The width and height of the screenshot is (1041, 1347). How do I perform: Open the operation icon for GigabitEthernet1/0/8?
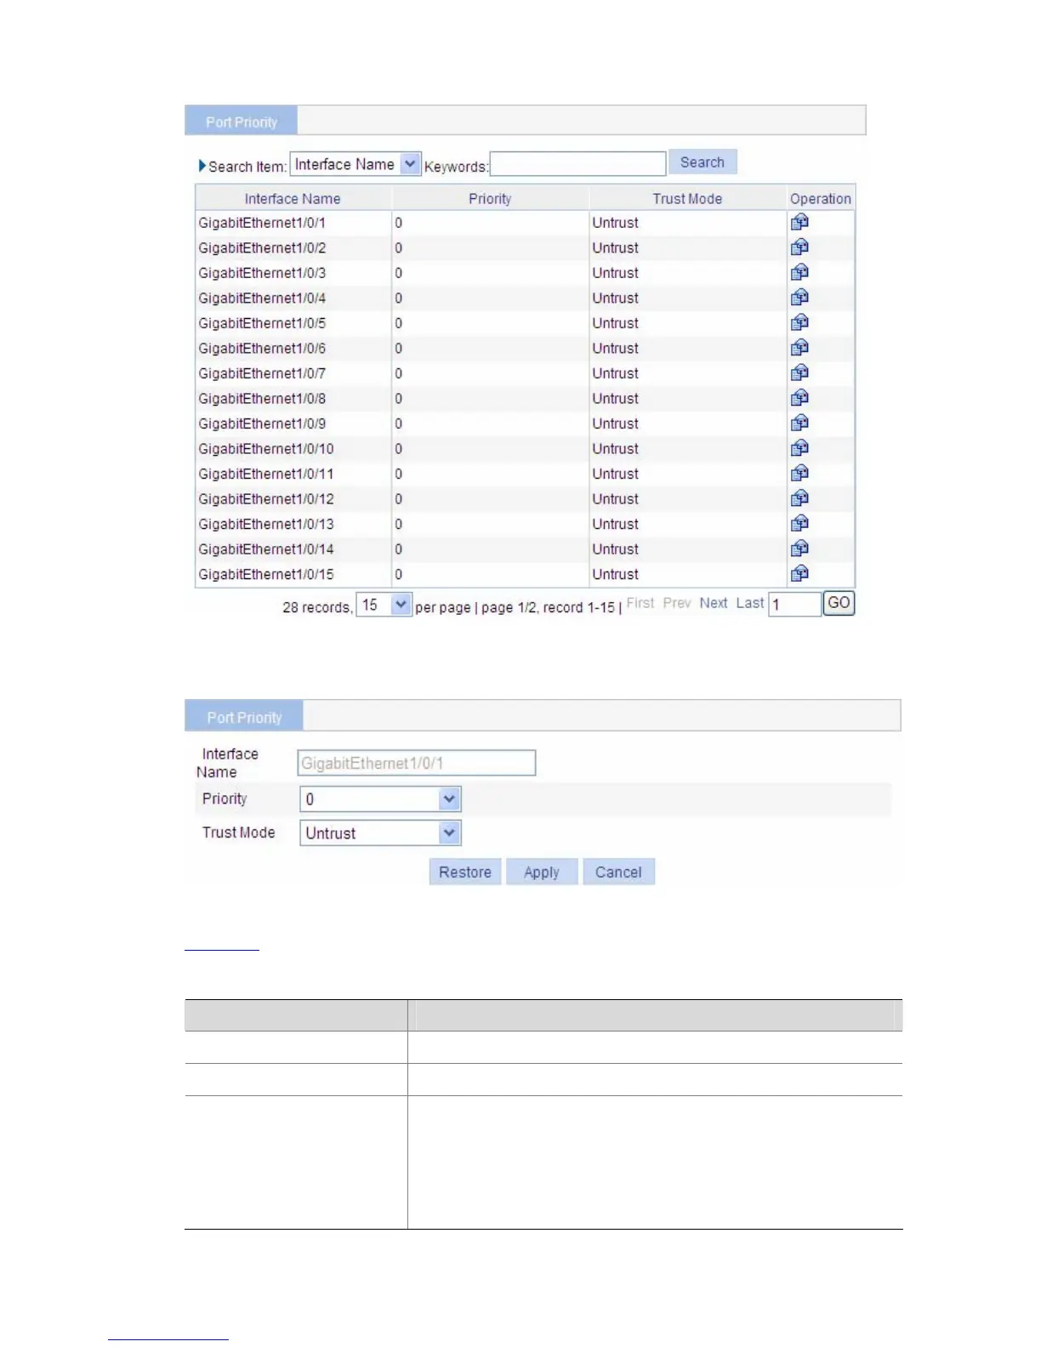tap(799, 398)
